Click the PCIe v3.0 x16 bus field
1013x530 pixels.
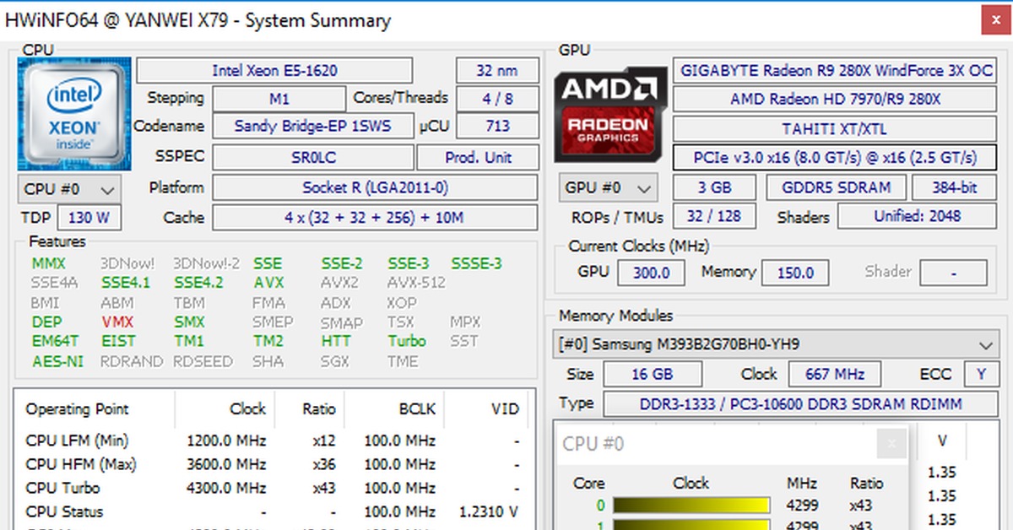834,158
